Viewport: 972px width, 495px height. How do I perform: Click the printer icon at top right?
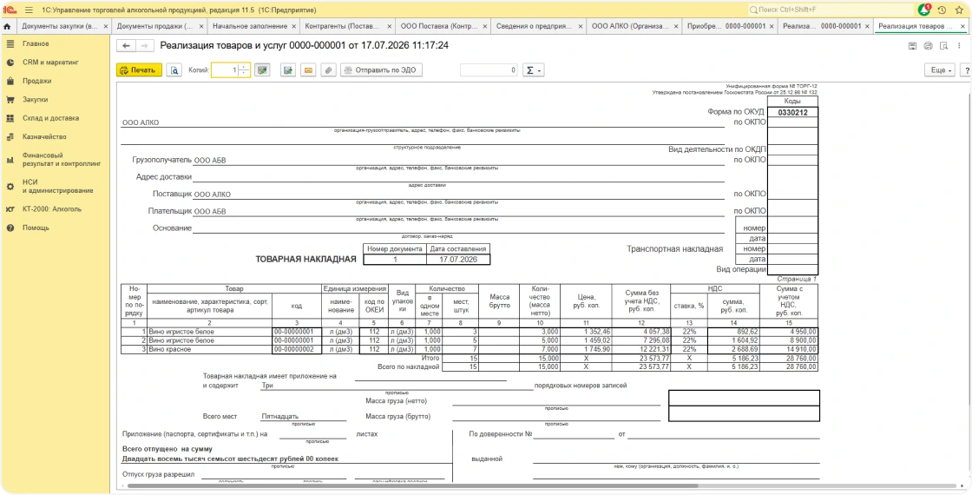point(928,46)
